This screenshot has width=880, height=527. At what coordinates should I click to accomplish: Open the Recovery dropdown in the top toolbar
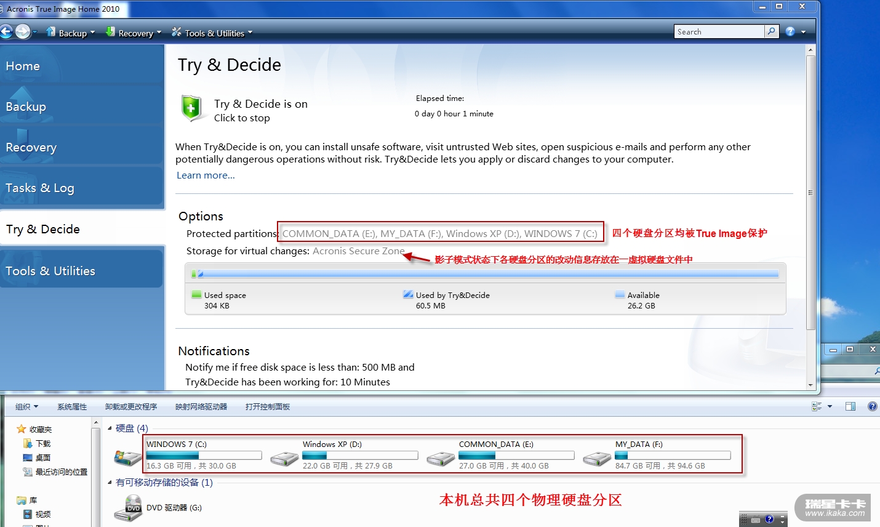[133, 33]
